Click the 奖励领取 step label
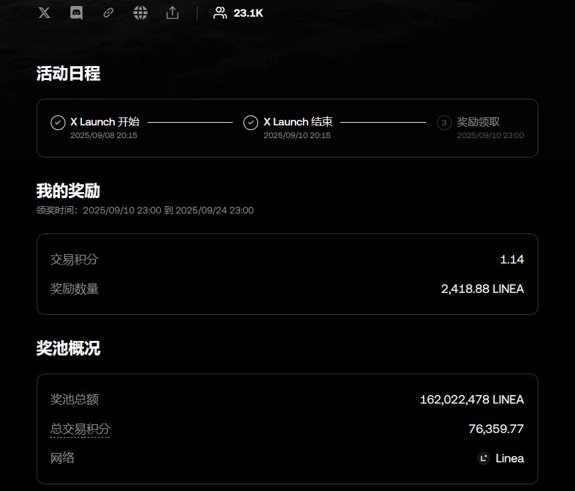This screenshot has height=491, width=575. (x=478, y=121)
